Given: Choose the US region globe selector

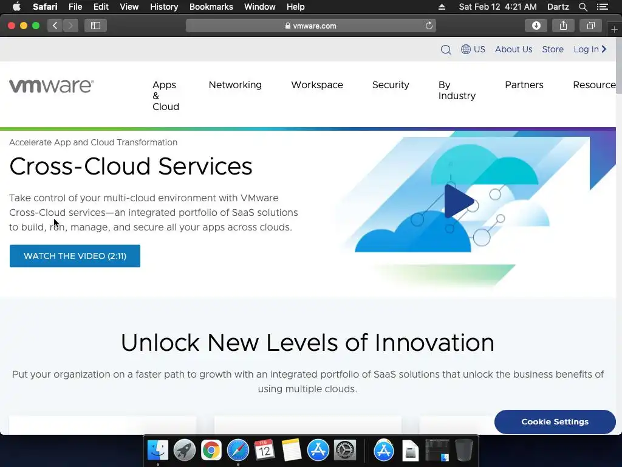Looking at the screenshot, I should pyautogui.click(x=473, y=49).
